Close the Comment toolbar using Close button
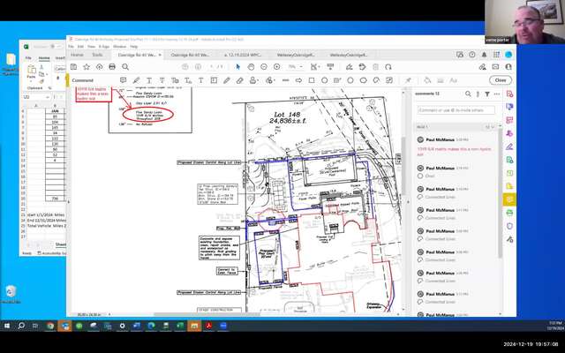The width and height of the screenshot is (565, 353). (x=501, y=80)
